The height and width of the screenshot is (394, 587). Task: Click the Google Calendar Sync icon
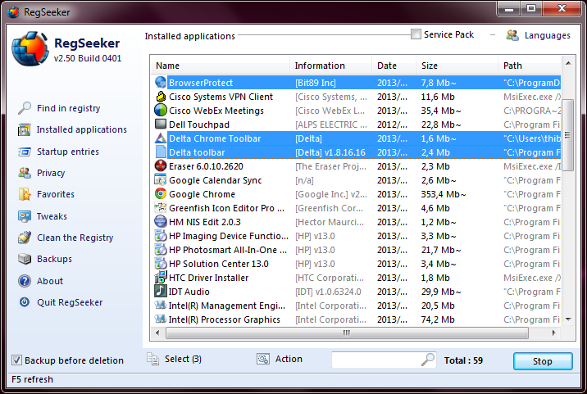point(161,180)
